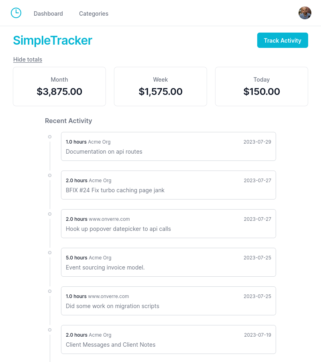Open the Event sourcing invoice model entry
Viewport: 321px width, 362px height.
click(x=169, y=262)
